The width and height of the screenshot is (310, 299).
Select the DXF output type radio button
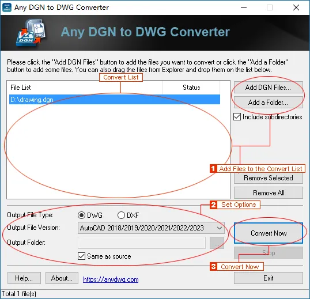click(x=121, y=215)
